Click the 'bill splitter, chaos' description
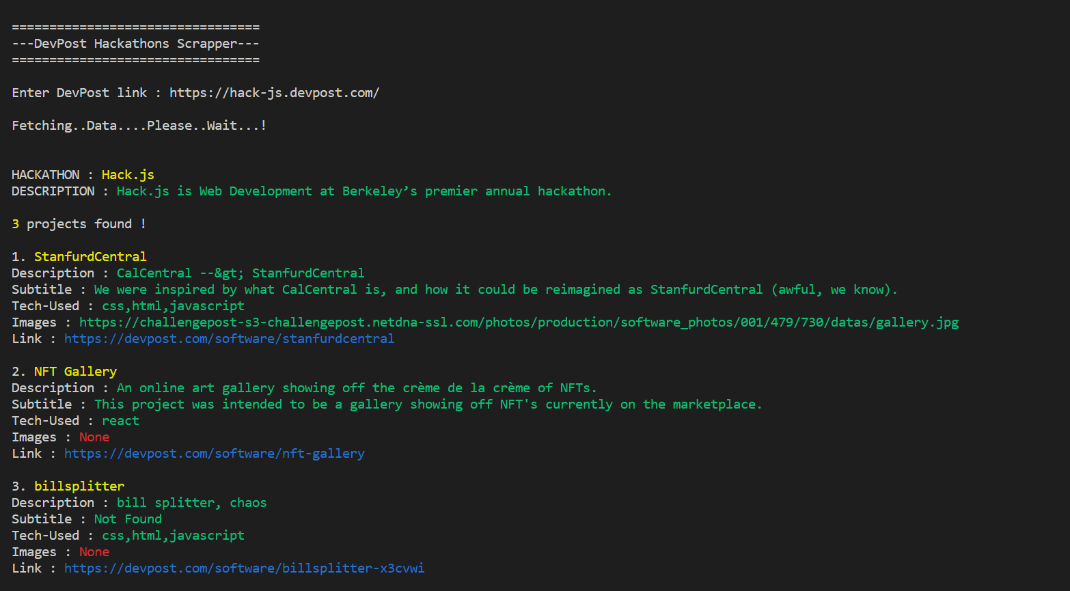Image resolution: width=1070 pixels, height=591 pixels. pos(192,502)
